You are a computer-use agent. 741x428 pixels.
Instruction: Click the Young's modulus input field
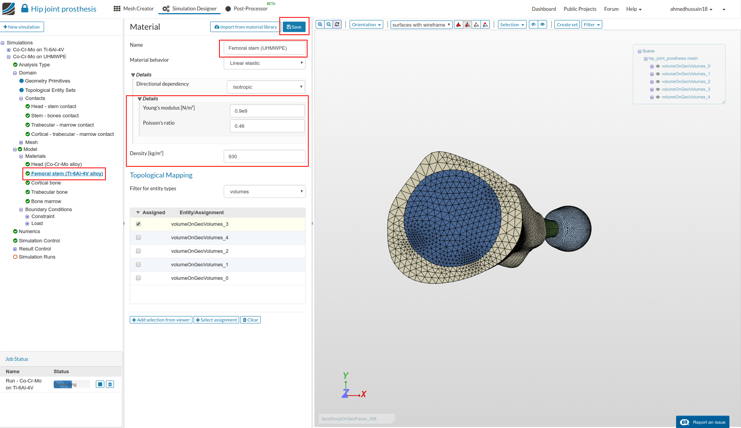click(x=267, y=111)
